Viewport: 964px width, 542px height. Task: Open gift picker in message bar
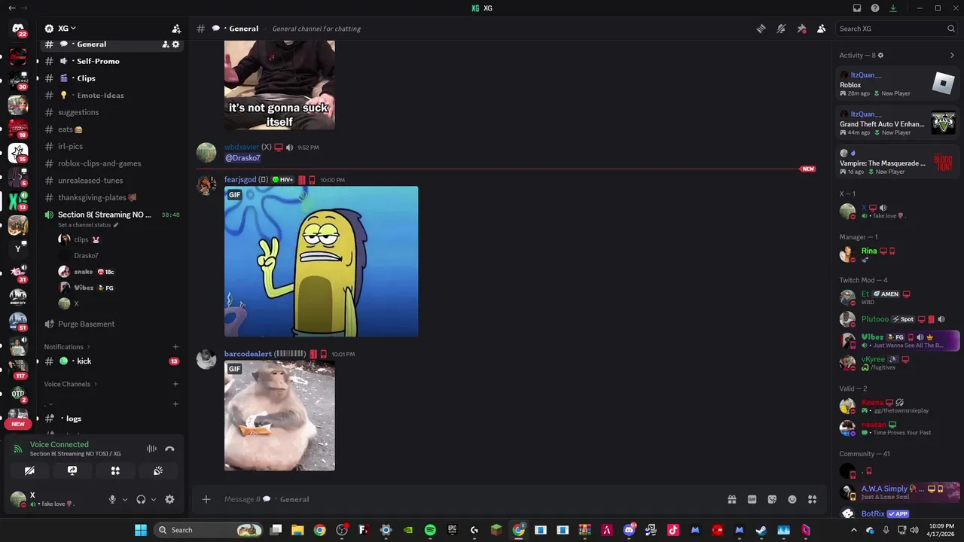(x=731, y=499)
